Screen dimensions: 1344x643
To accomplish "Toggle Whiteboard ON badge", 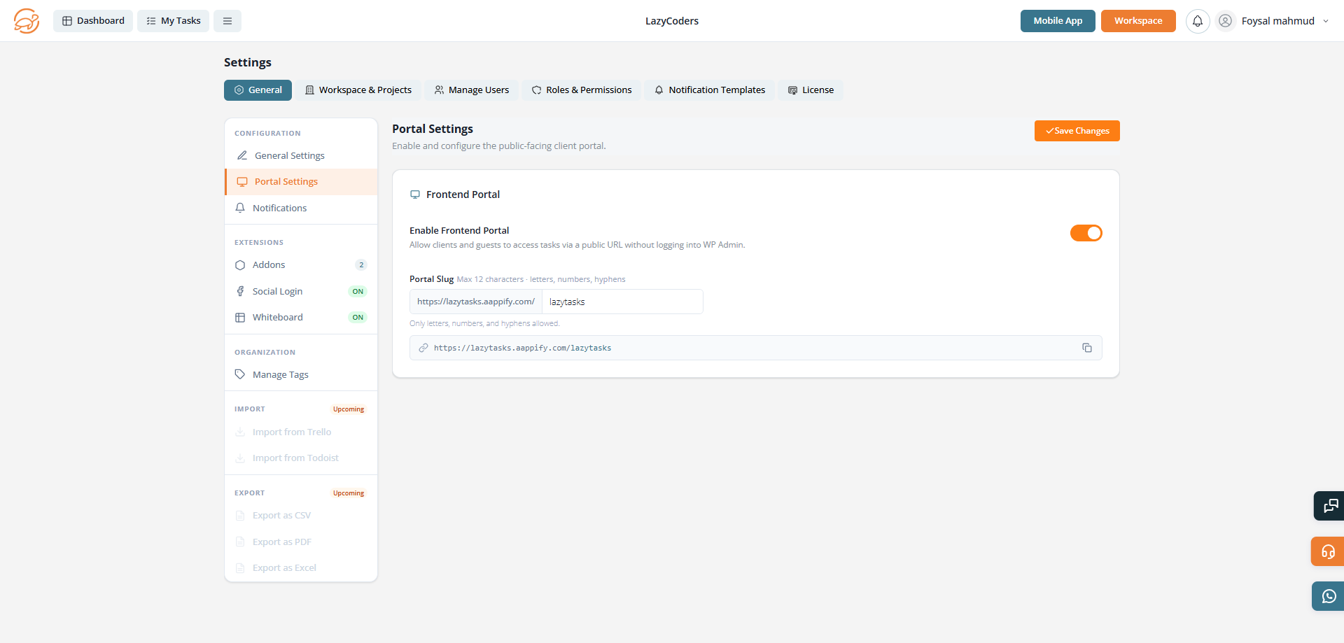I will pos(358,318).
